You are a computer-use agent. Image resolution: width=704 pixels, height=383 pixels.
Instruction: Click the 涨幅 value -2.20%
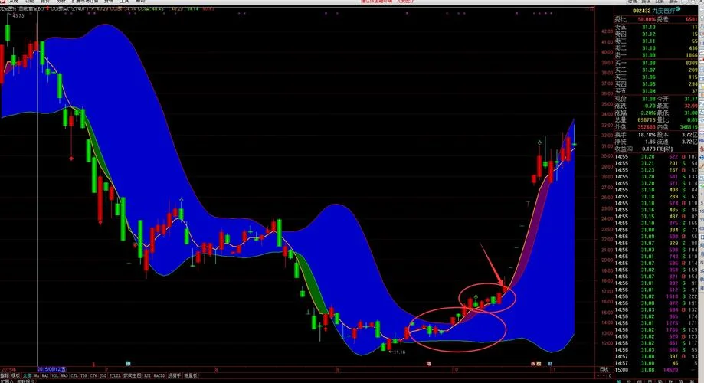[647, 113]
